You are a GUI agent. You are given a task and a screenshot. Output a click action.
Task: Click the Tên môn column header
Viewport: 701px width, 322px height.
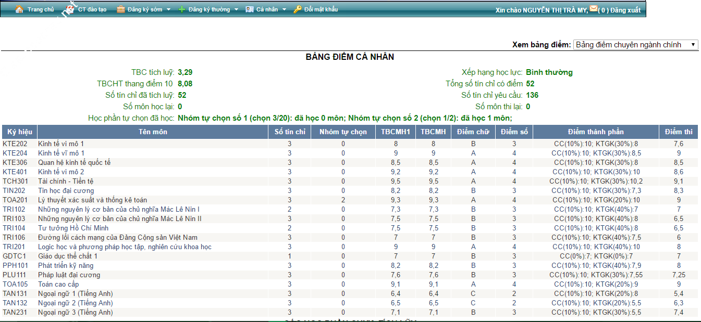(153, 132)
